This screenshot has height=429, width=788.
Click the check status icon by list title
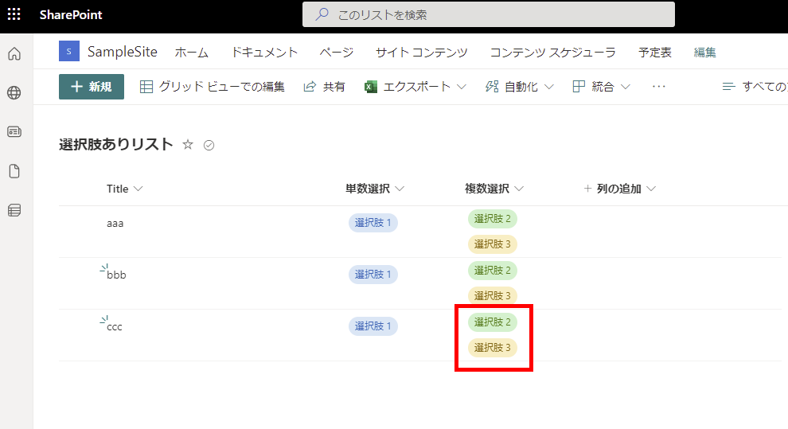pos(209,145)
